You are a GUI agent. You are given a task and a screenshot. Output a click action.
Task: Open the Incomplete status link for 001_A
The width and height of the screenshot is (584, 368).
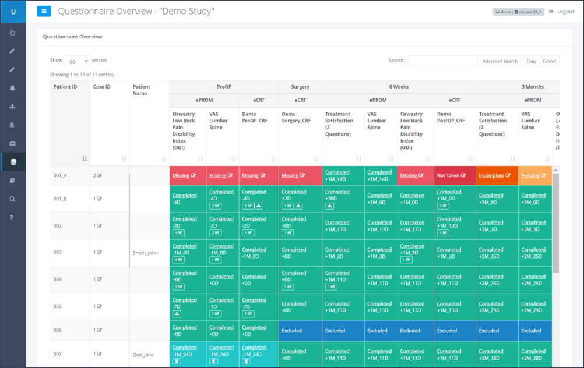coord(491,175)
